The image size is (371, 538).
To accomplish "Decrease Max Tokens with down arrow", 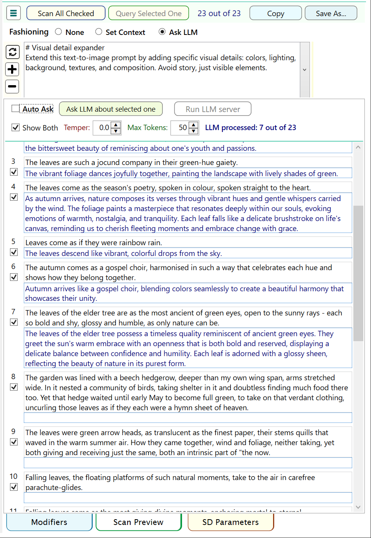I will coord(194,131).
